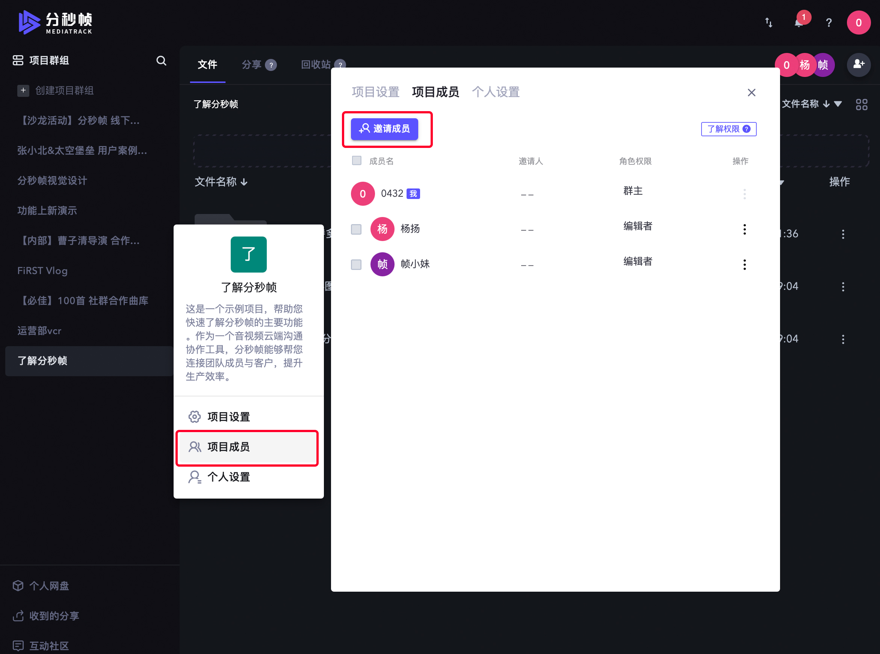Viewport: 880px width, 654px height.
Task: Click the green 了 project color avatar
Action: 248,255
